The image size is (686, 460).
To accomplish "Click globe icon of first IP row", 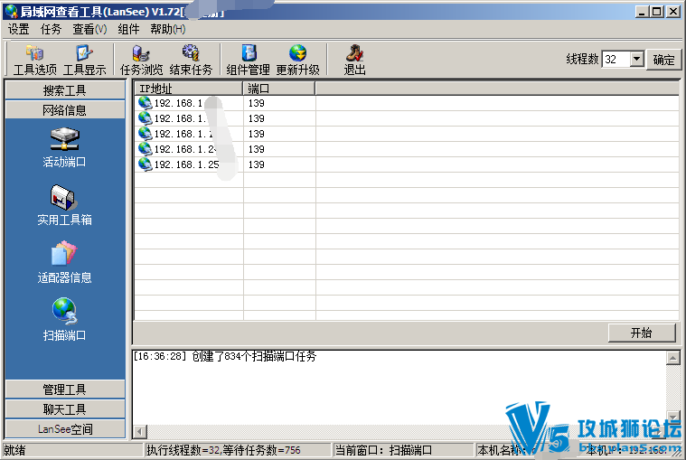I will [x=145, y=103].
